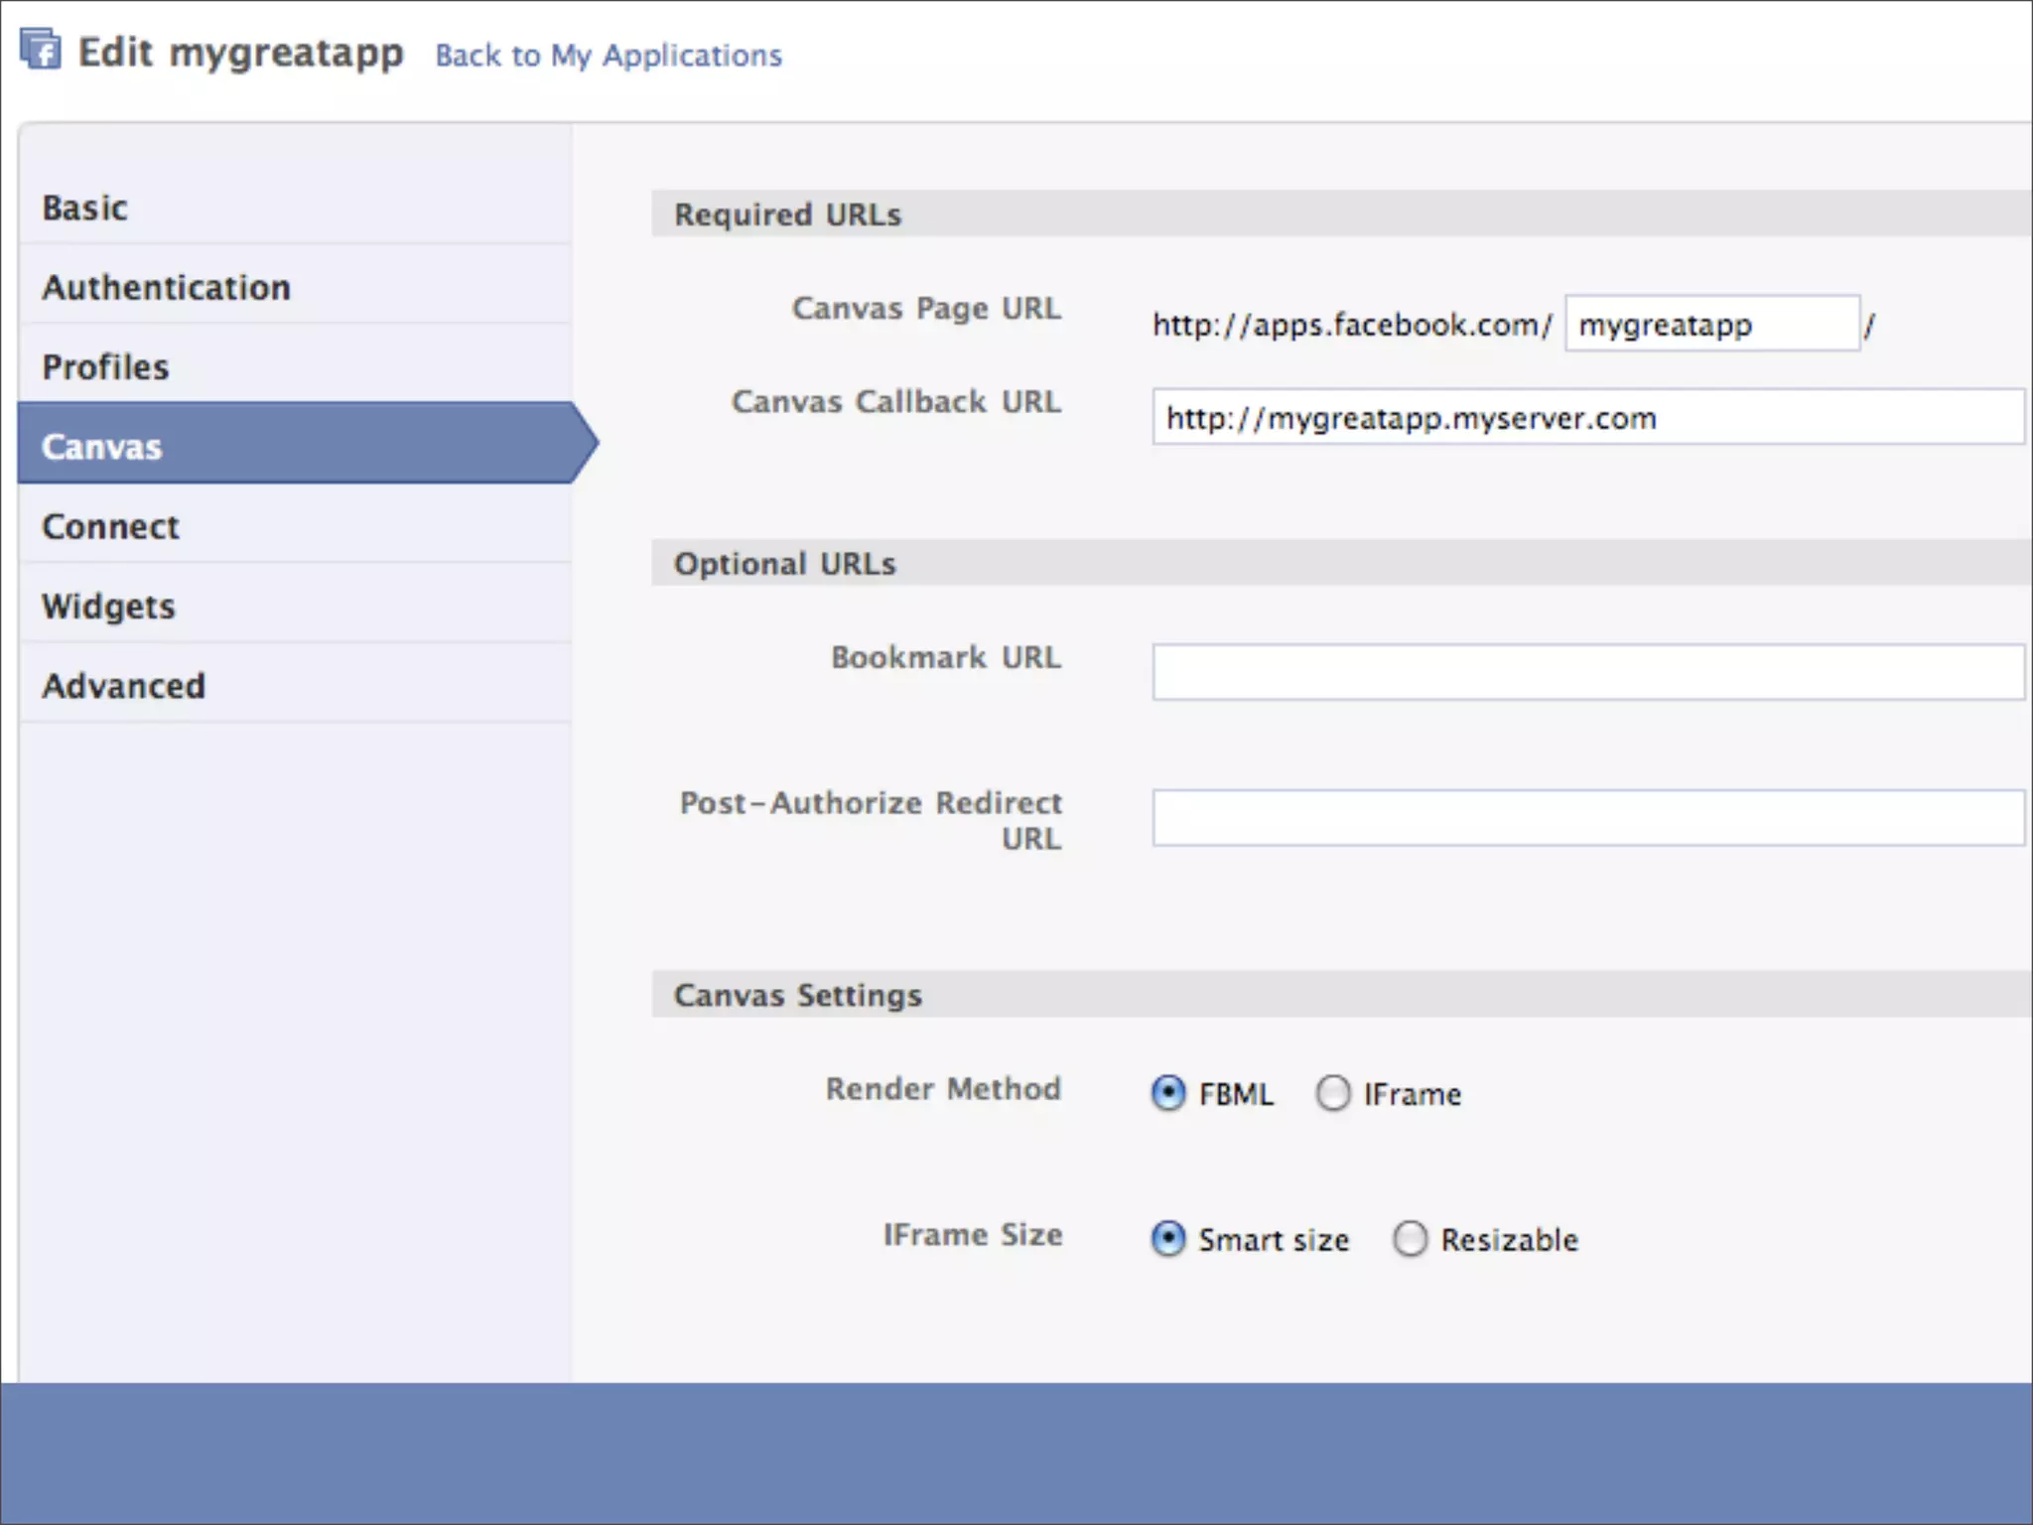Focus the Canvas Callback URL field
This screenshot has width=2033, height=1525.
[x=1586, y=418]
